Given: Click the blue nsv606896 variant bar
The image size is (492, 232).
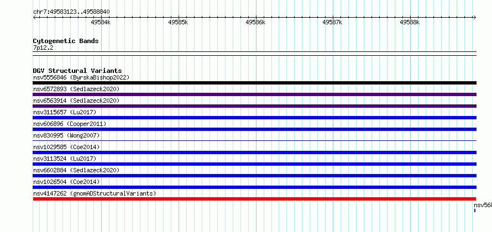Looking at the screenshot, I should pyautogui.click(x=254, y=129).
